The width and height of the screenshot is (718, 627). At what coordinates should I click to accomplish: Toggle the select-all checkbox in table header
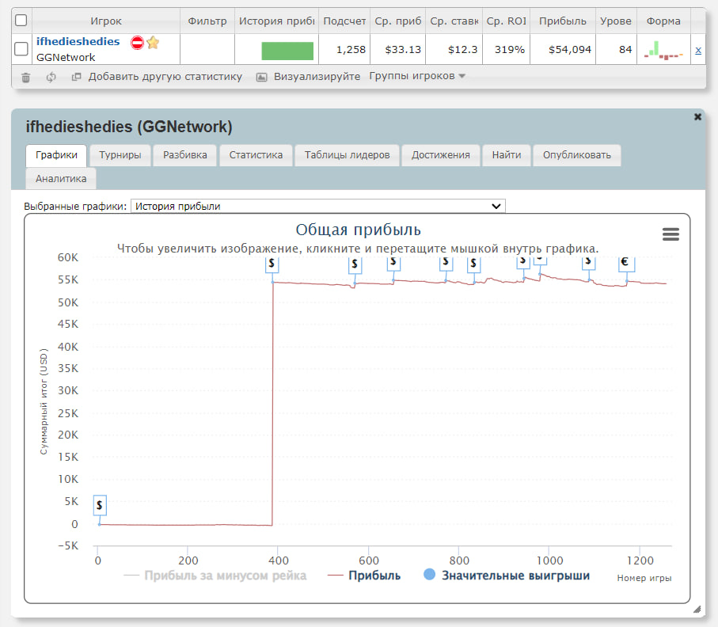[x=21, y=21]
